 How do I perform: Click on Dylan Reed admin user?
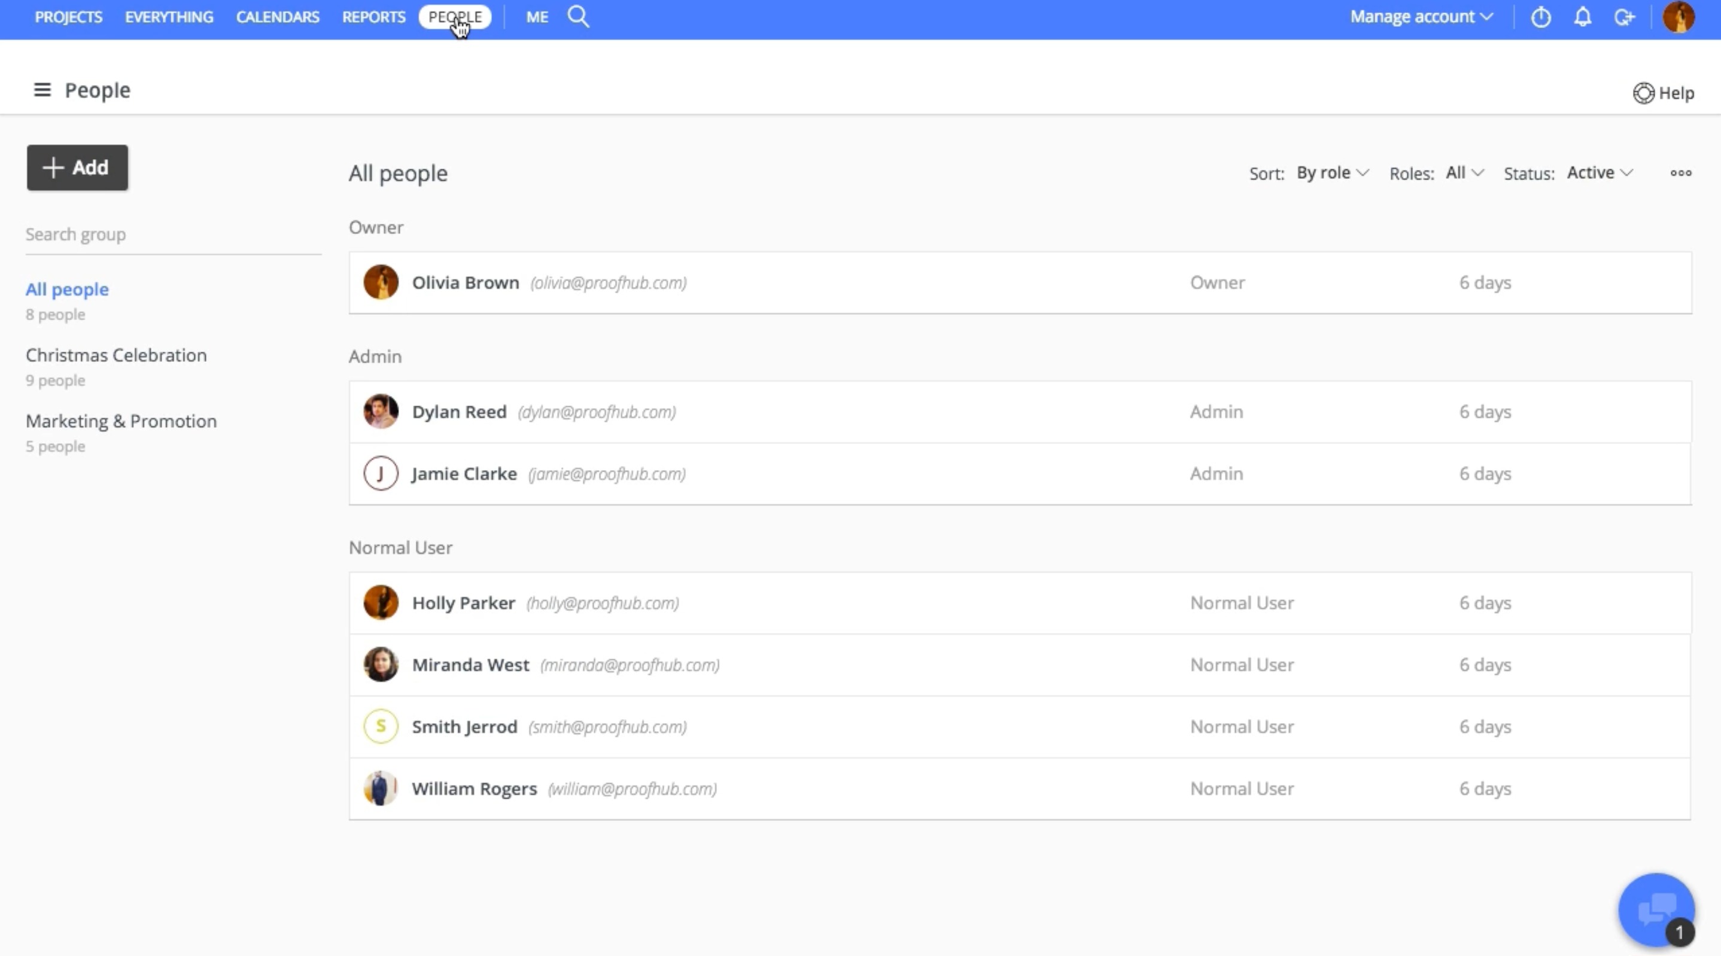click(458, 411)
